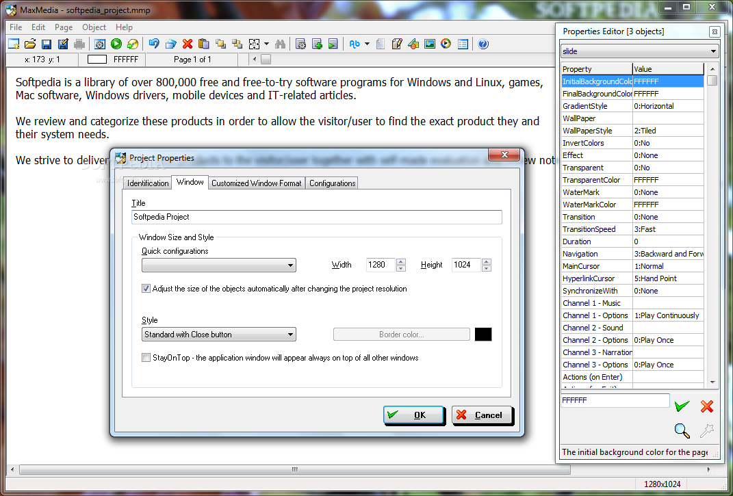Click the Select objects dashed-square icon
Viewport: 733px width, 496px height.
click(x=254, y=44)
